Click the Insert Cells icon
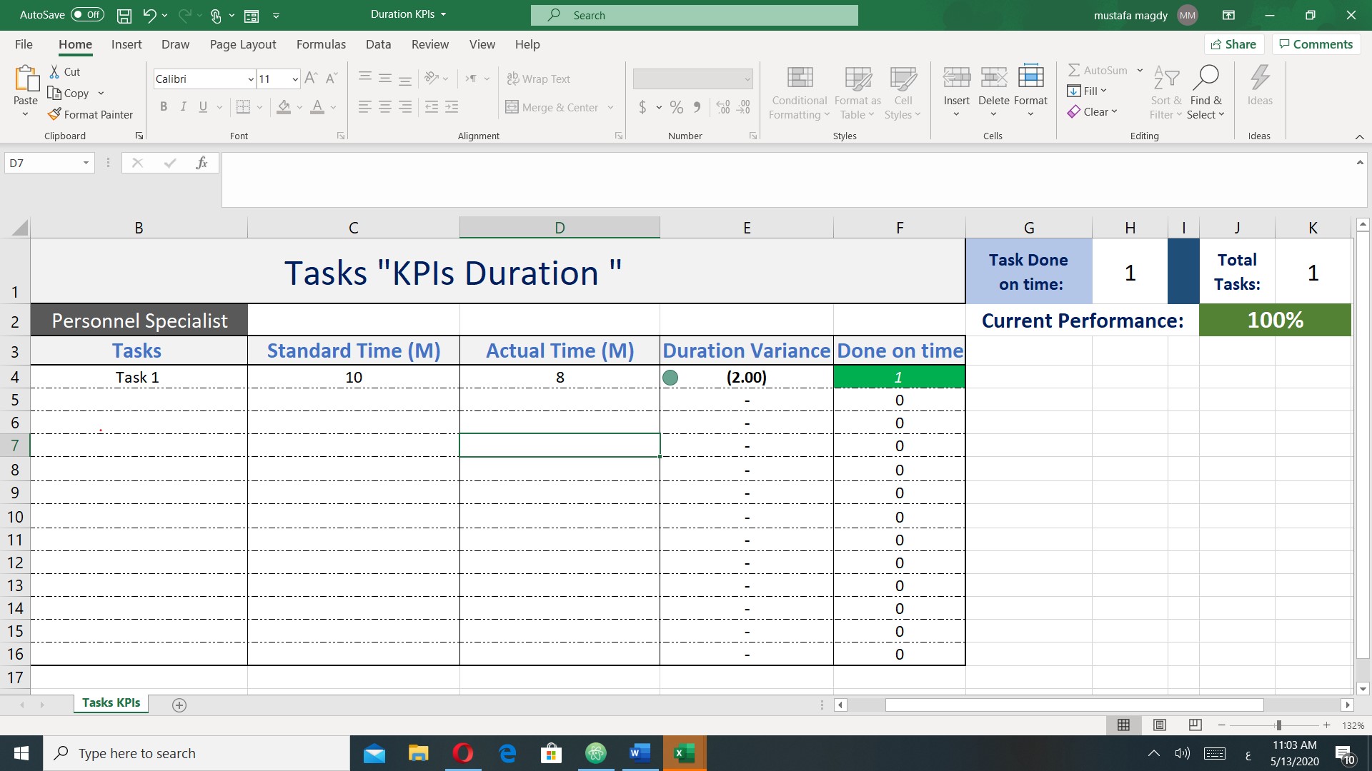This screenshot has width=1372, height=771. 956,79
